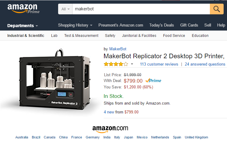The height and width of the screenshot is (143, 227).
Task: Open Today's Deals in the navigation
Action: pos(162,25)
